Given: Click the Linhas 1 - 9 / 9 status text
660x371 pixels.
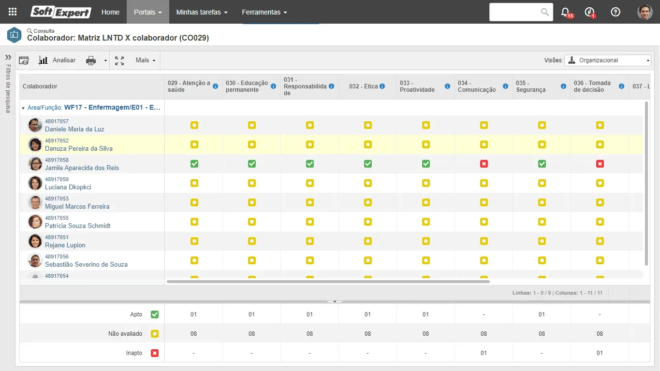Looking at the screenshot, I should pos(533,293).
